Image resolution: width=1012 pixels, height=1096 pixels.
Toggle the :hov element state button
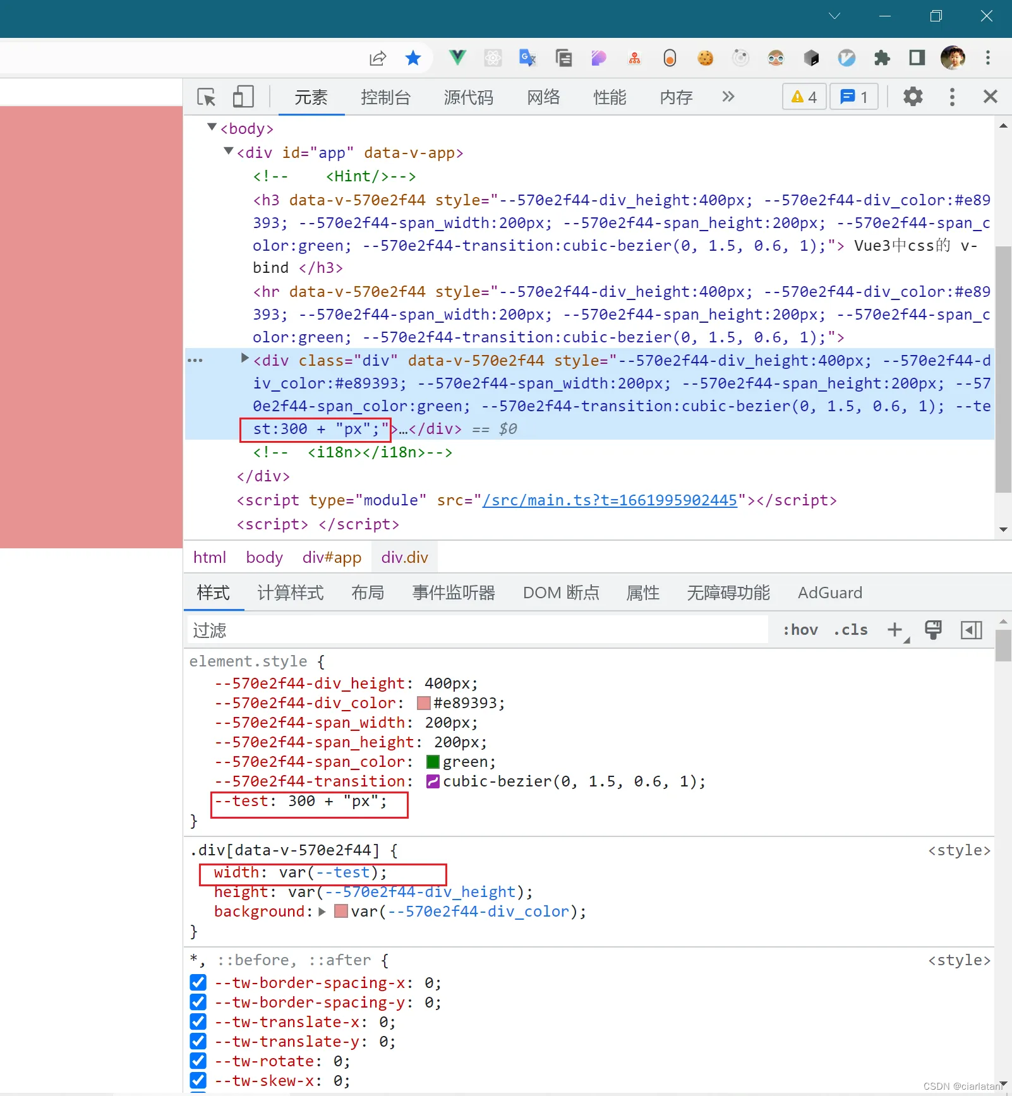pyautogui.click(x=800, y=630)
